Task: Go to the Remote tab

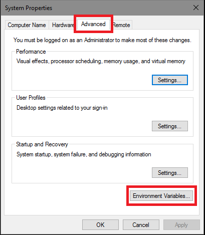Action: pyautogui.click(x=122, y=25)
